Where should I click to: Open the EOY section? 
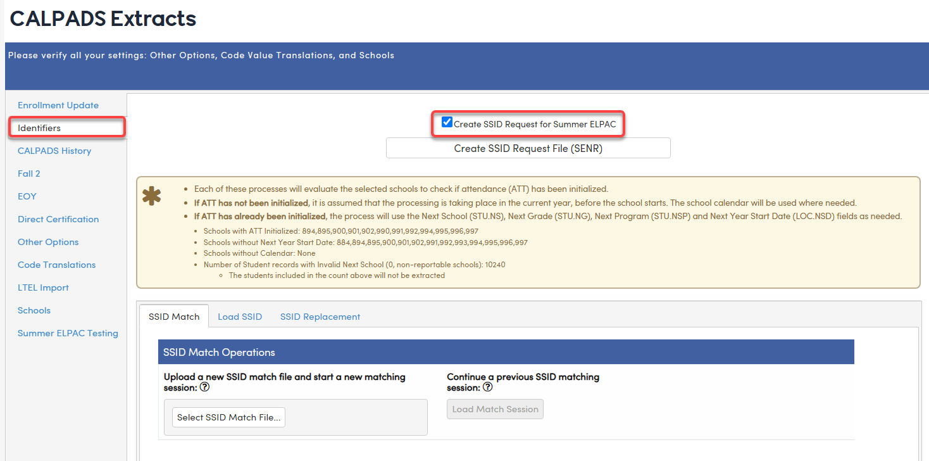pos(27,196)
